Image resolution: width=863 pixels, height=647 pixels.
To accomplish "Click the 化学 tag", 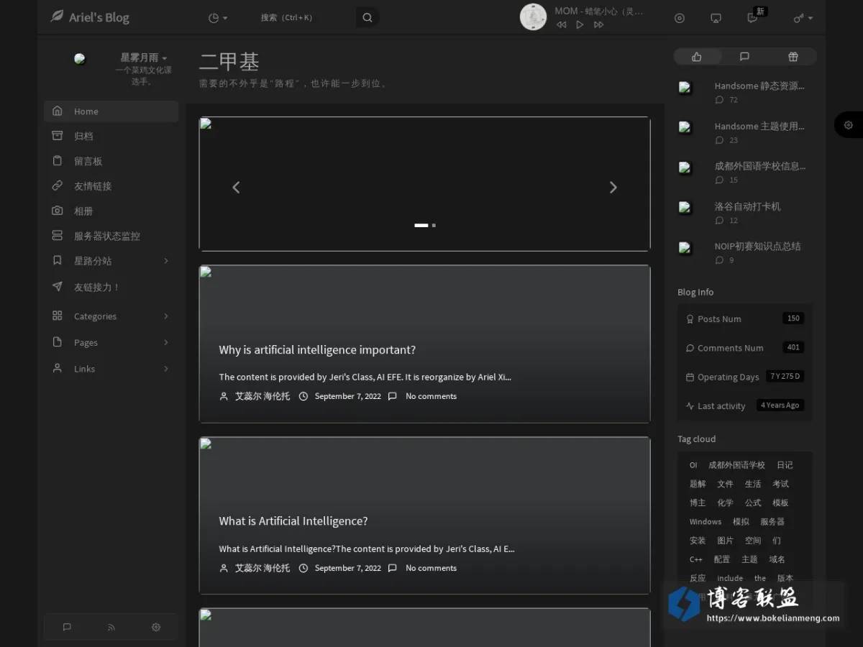I will (x=725, y=503).
